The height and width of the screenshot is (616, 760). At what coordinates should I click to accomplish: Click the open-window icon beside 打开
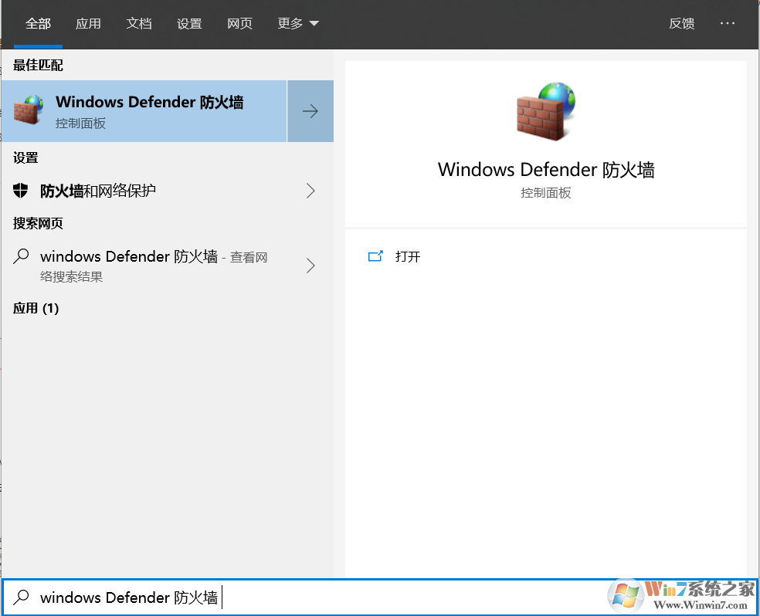tap(376, 256)
